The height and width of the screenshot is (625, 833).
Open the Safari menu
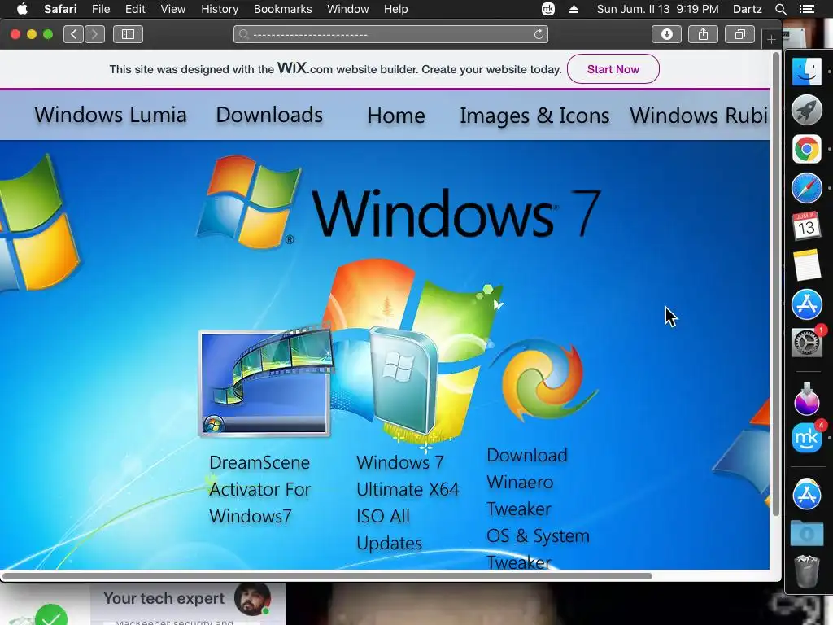coord(60,9)
